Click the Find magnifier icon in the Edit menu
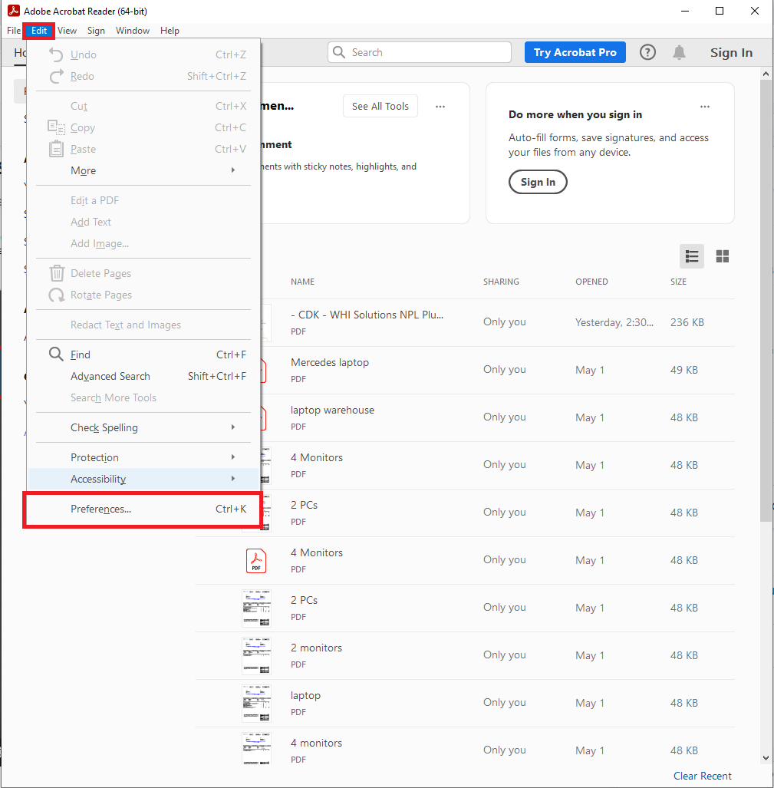This screenshot has height=788, width=774. click(x=56, y=354)
